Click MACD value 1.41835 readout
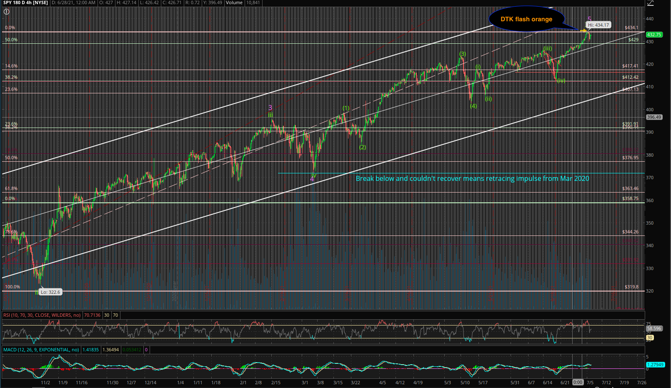Image resolution: width=671 pixels, height=388 pixels. click(90, 350)
